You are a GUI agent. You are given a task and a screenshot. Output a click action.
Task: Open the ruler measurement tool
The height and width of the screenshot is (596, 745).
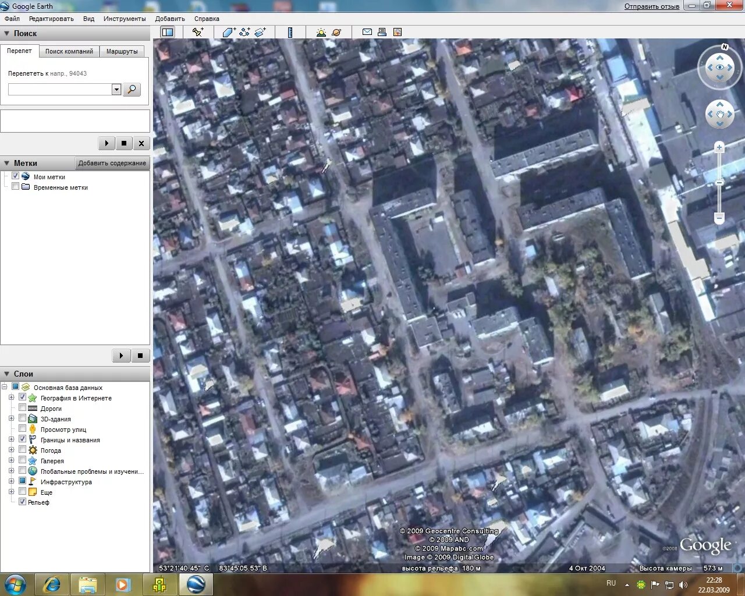(290, 32)
